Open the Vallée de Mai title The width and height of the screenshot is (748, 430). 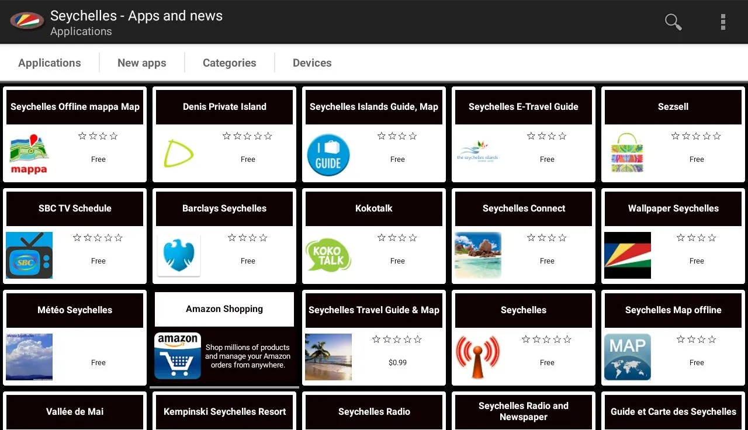pos(75,412)
